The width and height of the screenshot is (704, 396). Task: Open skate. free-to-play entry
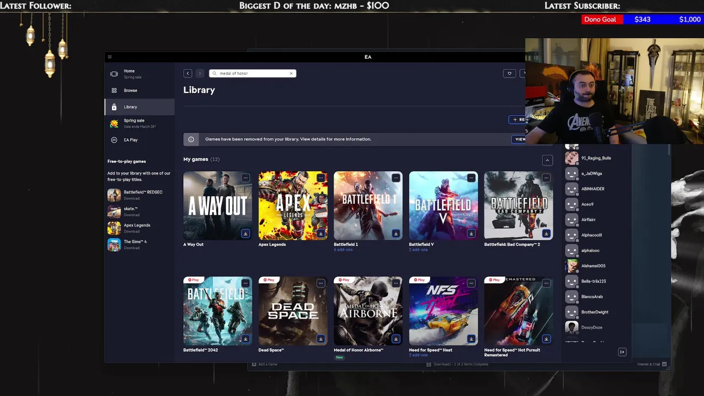click(x=140, y=211)
